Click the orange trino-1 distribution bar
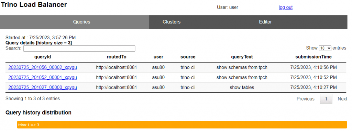Image resolution: width=352 pixels, height=131 pixels. (x=182, y=125)
